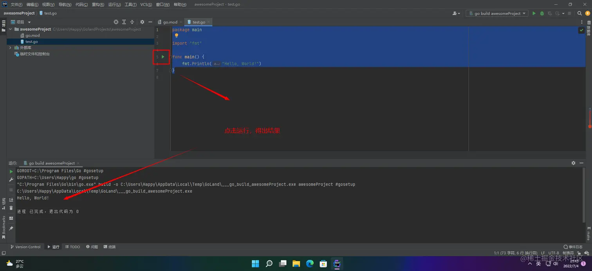Viewport: 592px width, 271px height.
Task: Hide the run tool window
Action: tap(581, 163)
